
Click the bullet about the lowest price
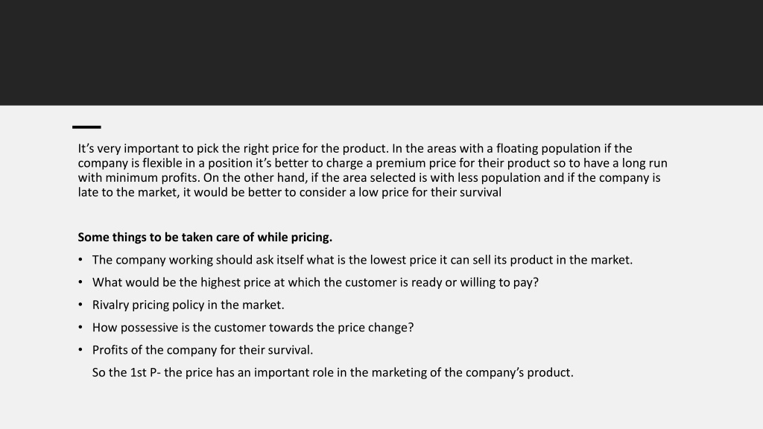point(362,260)
